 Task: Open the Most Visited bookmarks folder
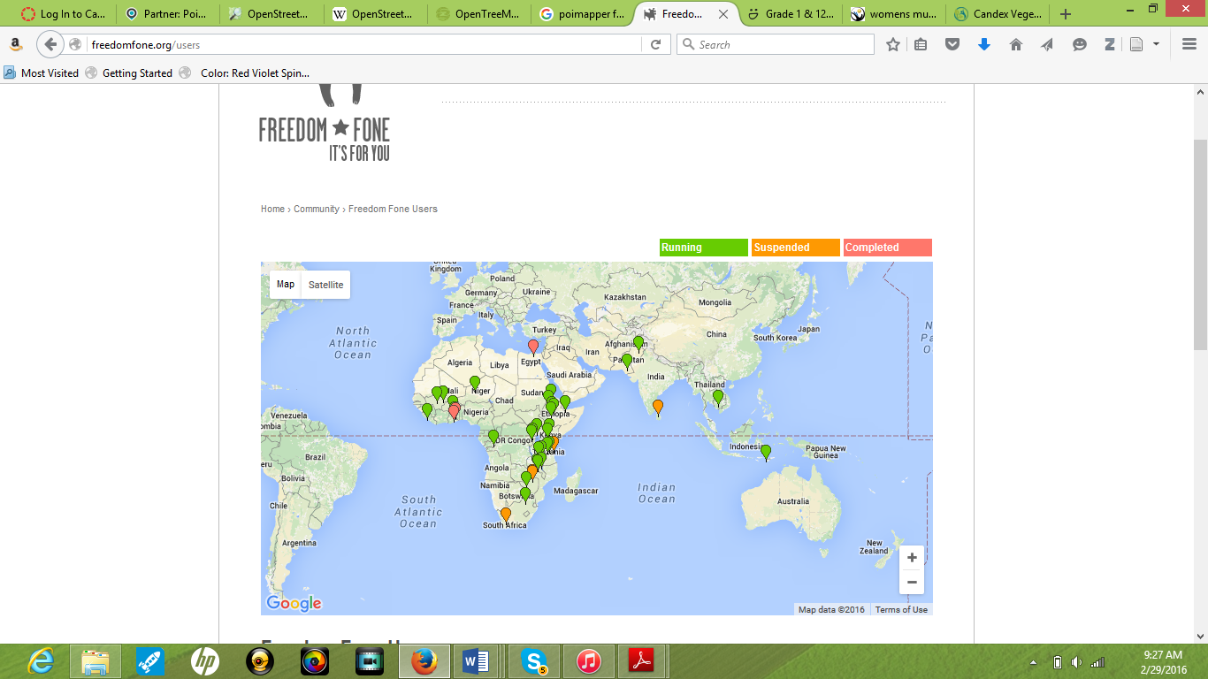[42, 73]
